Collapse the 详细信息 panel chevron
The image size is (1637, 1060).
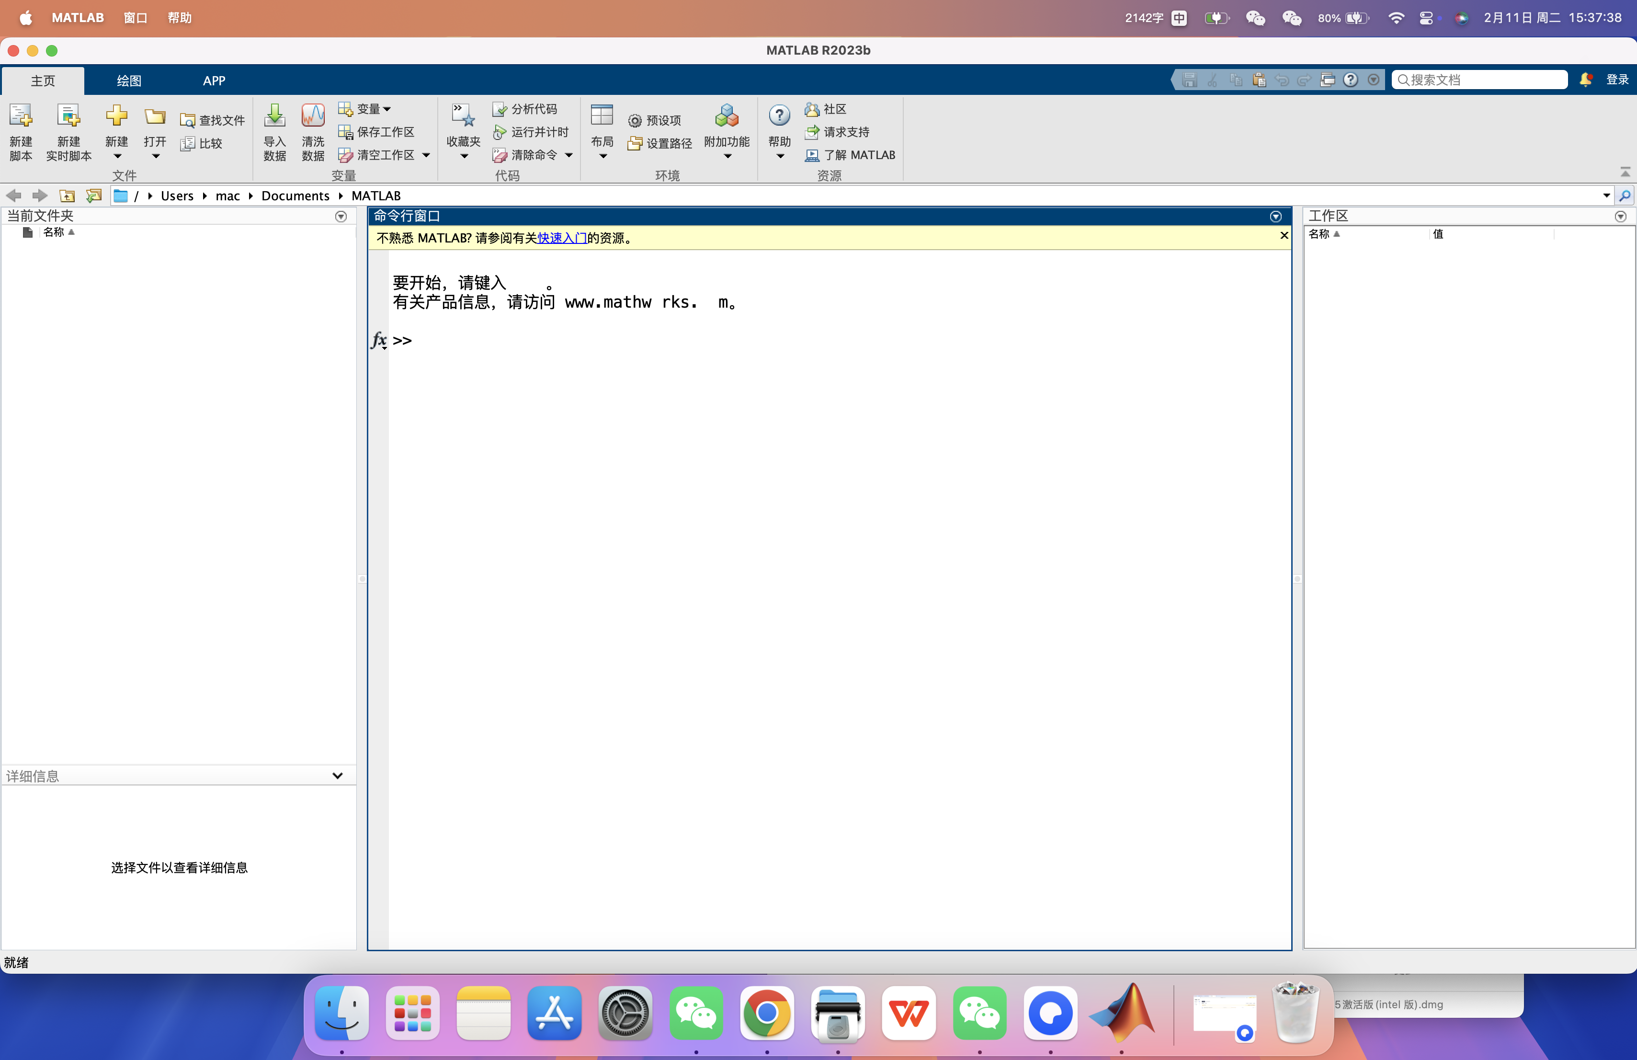[337, 776]
